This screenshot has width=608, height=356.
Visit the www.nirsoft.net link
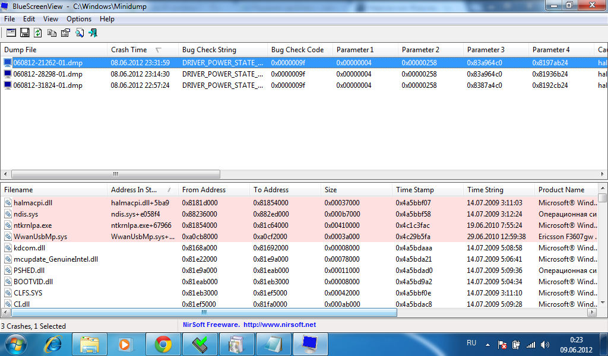point(280,325)
